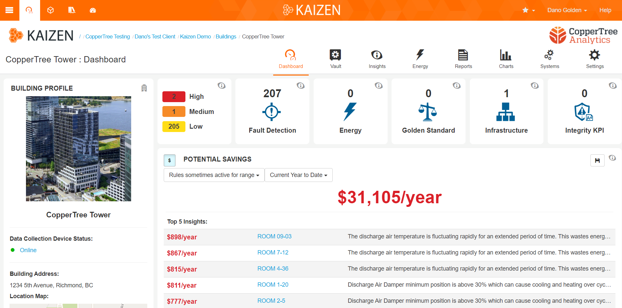Open the hamburger menu in top bar
The width and height of the screenshot is (622, 308).
click(10, 10)
